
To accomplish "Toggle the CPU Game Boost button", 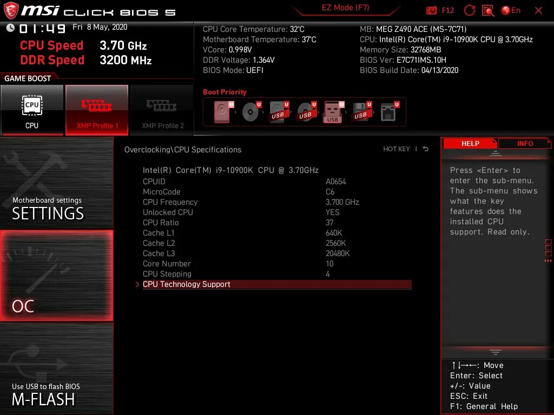I will tap(32, 110).
